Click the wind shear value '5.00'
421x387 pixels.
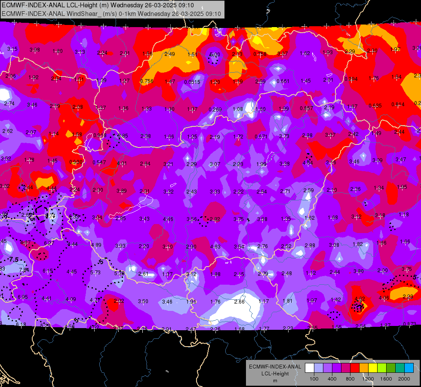[215, 55]
